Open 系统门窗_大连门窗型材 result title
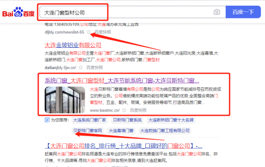265x167 pixels. pyautogui.click(x=122, y=81)
